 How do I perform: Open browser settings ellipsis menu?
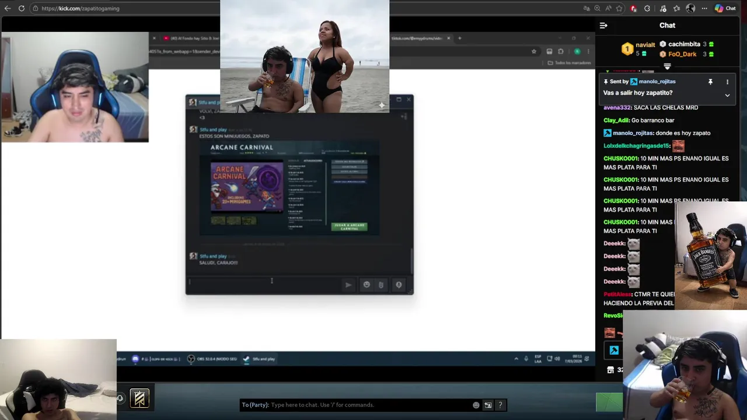704,8
